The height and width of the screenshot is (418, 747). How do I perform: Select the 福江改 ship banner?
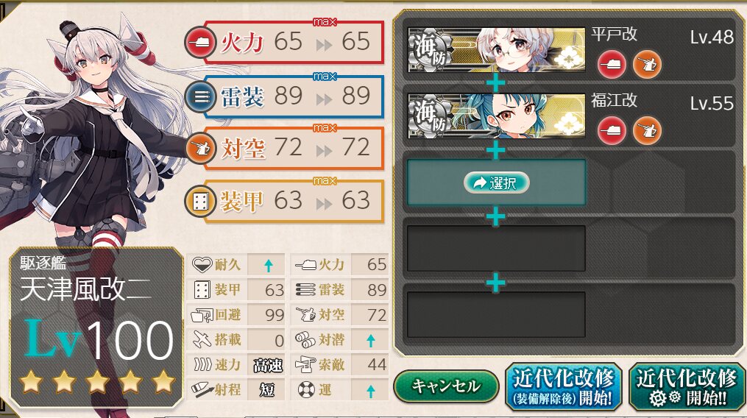click(x=497, y=116)
